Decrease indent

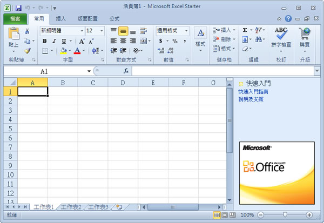tap(114, 51)
